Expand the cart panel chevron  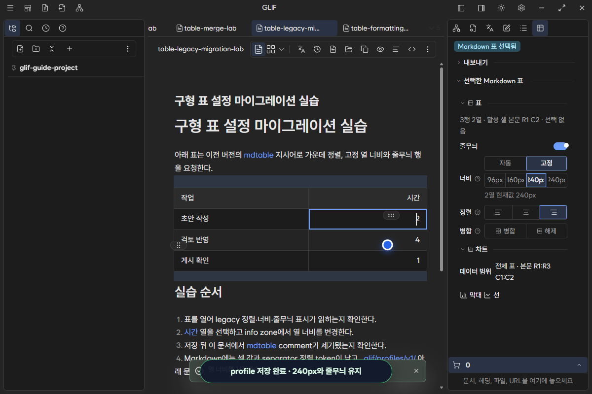[579, 365]
